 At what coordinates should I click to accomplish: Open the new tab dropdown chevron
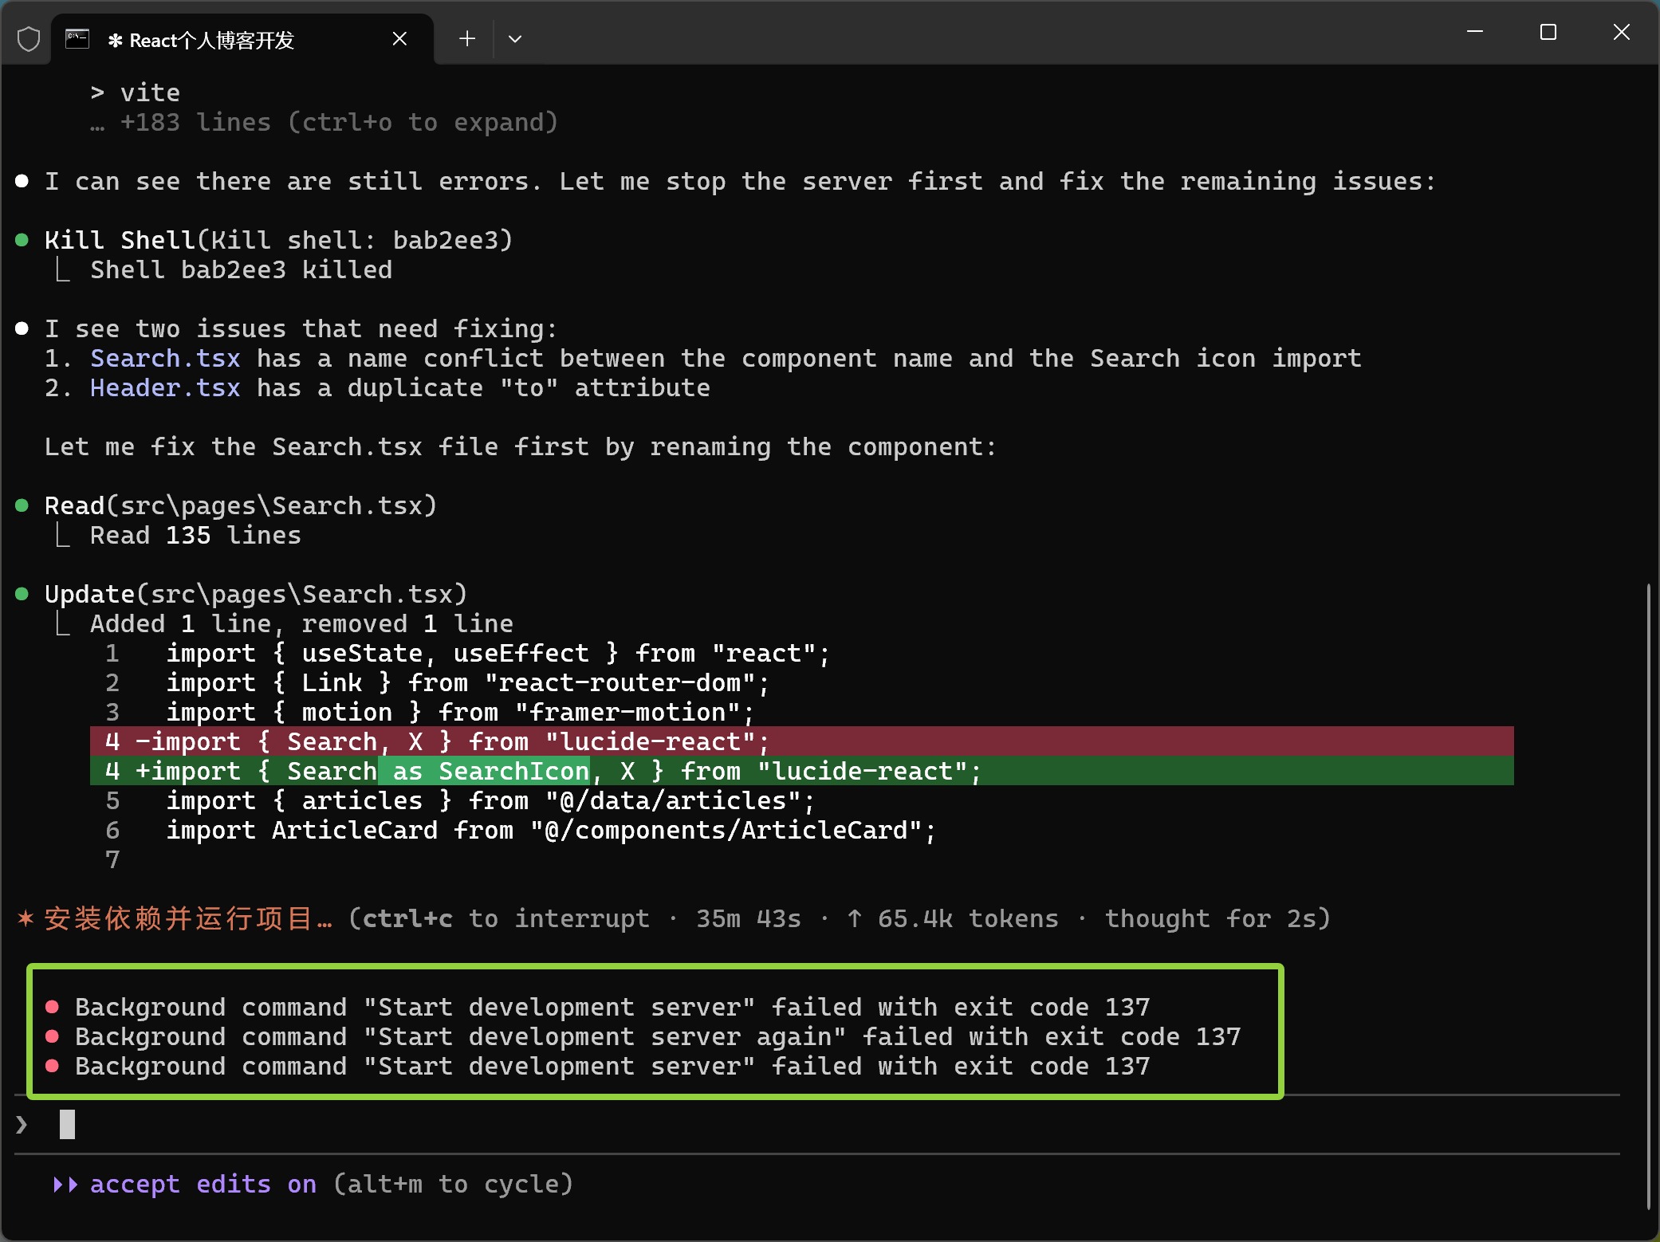[515, 38]
